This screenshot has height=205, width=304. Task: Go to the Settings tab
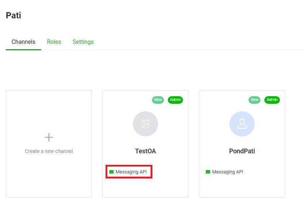click(83, 42)
